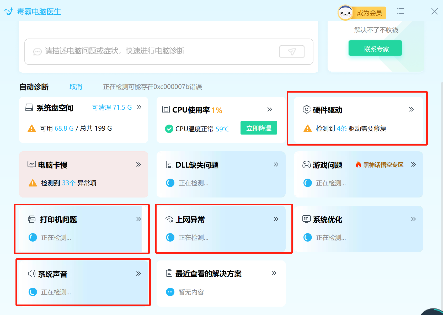
Task: Click 取消 to cancel auto diagnosis
Action: (x=76, y=87)
